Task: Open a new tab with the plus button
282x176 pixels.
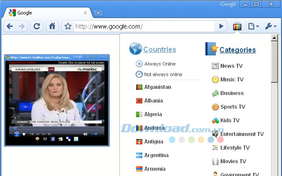Action: pos(98,13)
